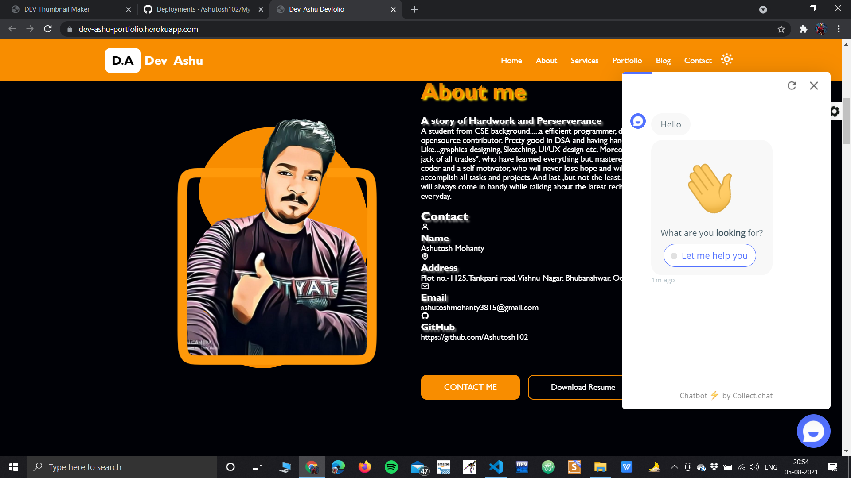Click the location pin icon above Address
Viewport: 851px width, 478px height.
click(x=425, y=257)
